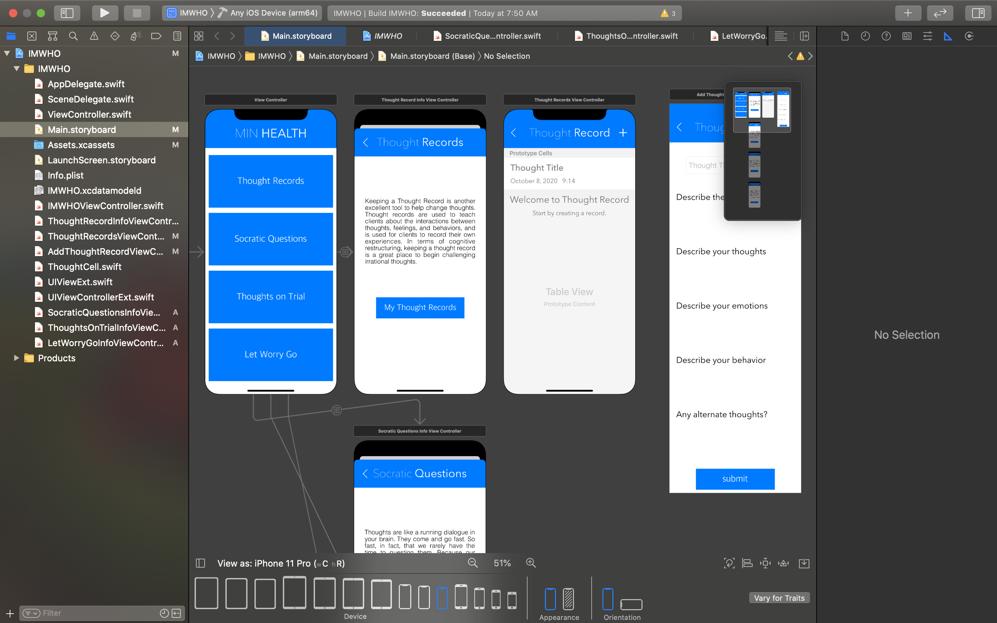Open the Any iOS Device destination menu

pos(273,13)
